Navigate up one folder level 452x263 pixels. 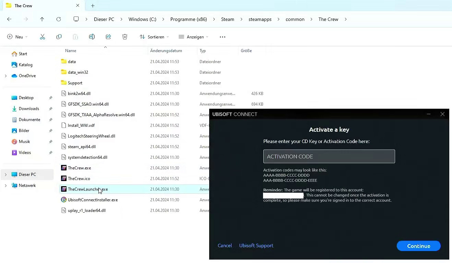pos(42,19)
